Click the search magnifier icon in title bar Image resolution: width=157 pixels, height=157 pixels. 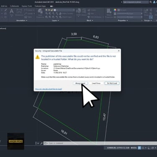pos(151,2)
